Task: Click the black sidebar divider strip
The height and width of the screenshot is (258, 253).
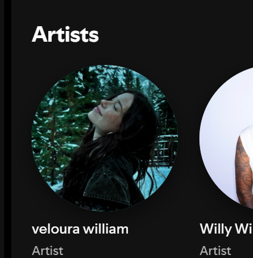Action: [x=8, y=129]
